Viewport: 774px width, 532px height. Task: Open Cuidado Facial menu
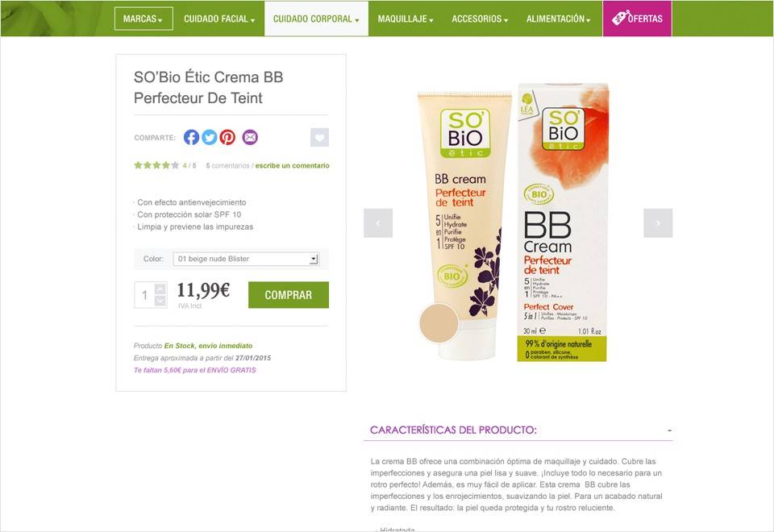pos(219,19)
